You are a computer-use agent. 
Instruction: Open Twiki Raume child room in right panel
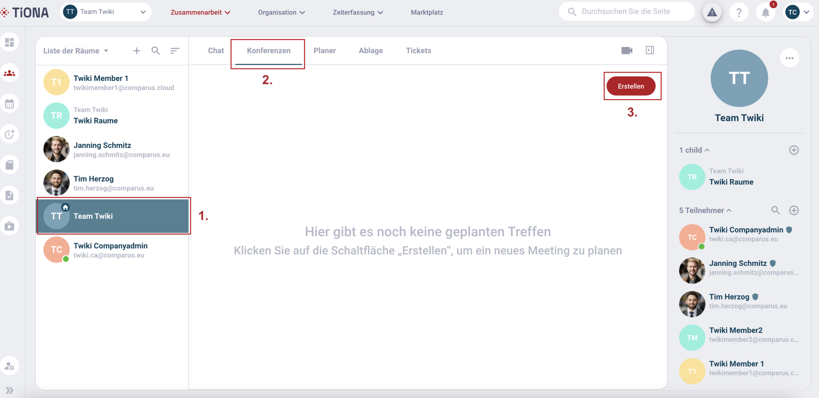[x=739, y=177]
